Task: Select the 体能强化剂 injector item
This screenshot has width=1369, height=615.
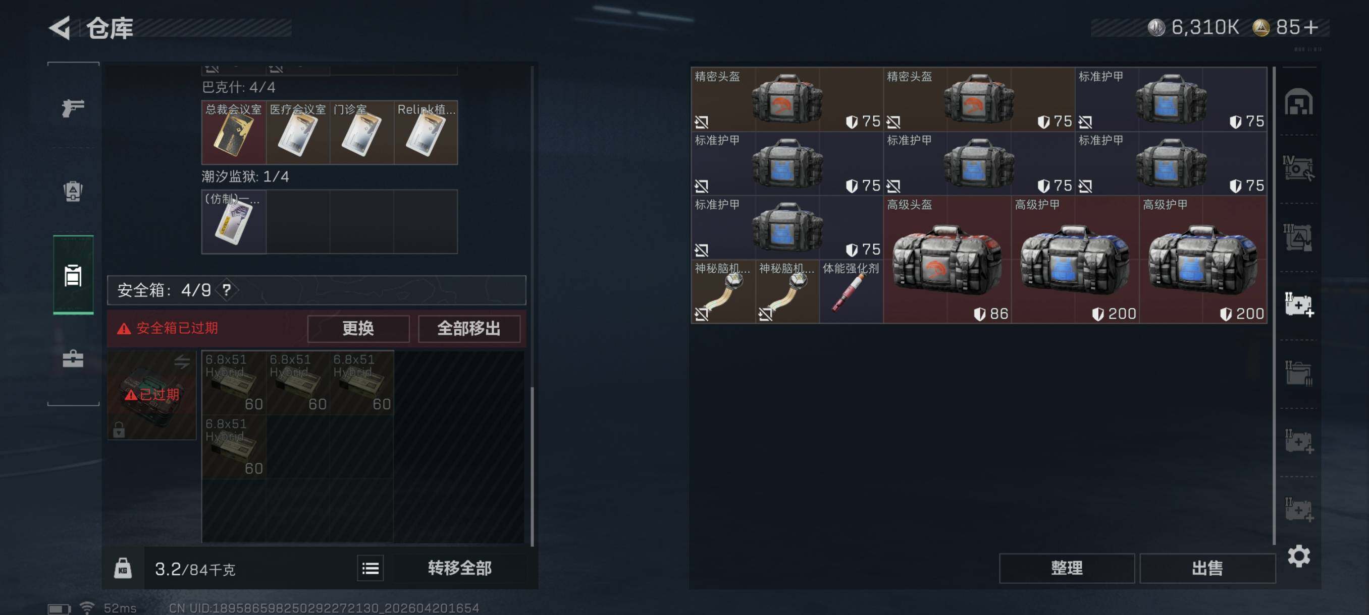Action: [x=851, y=291]
